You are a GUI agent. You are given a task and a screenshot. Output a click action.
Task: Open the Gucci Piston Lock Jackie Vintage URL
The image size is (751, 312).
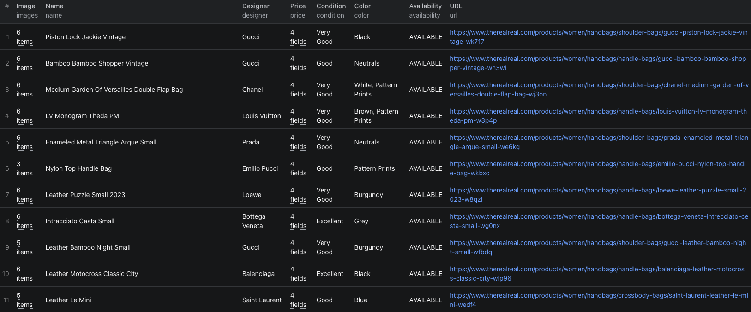(x=599, y=37)
